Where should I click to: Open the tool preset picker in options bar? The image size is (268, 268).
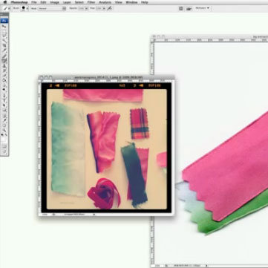pos(7,8)
